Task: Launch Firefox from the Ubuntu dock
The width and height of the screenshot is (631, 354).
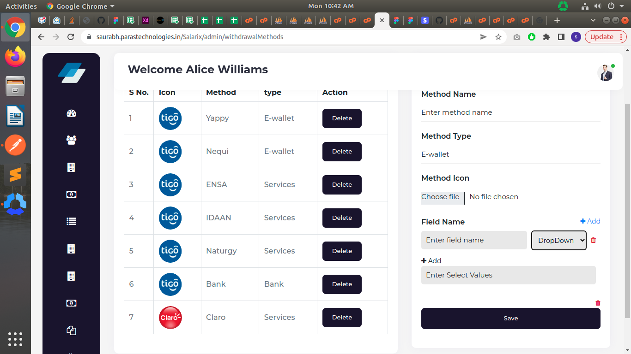Action: click(15, 57)
